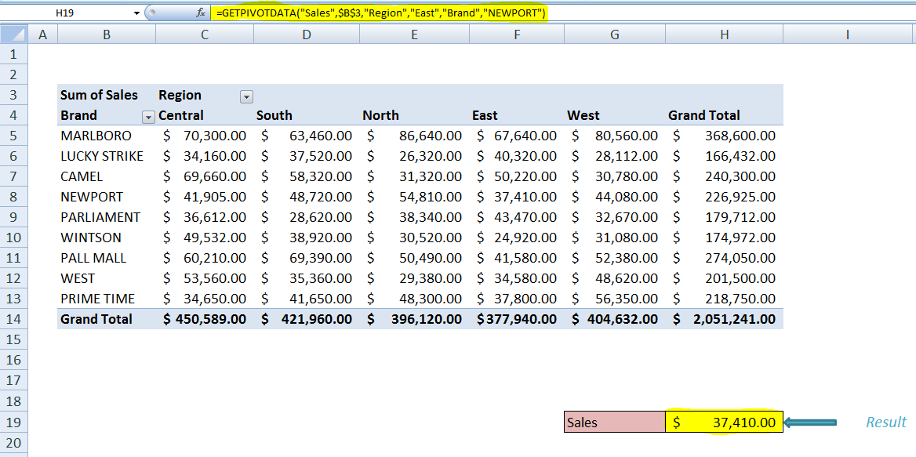Select row 8 header
Viewport: 916px width, 457px height.
point(14,197)
